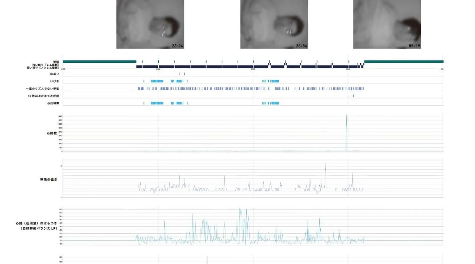Open the camera thumbnail stamped 23:24
Screen dimensions: 475x264
[150, 24]
